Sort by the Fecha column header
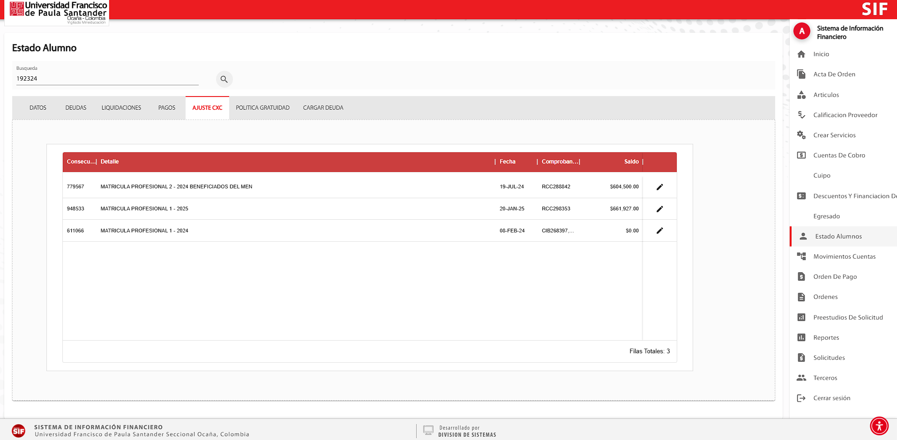Viewport: 897px width, 440px height. point(508,162)
